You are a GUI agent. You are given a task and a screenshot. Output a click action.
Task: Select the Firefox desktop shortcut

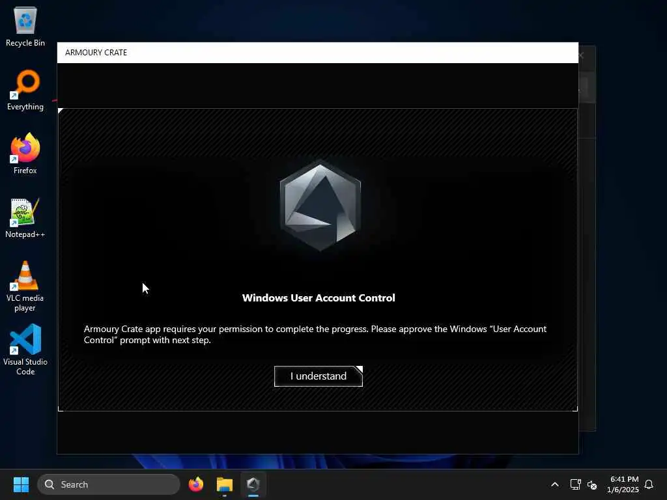click(x=25, y=154)
